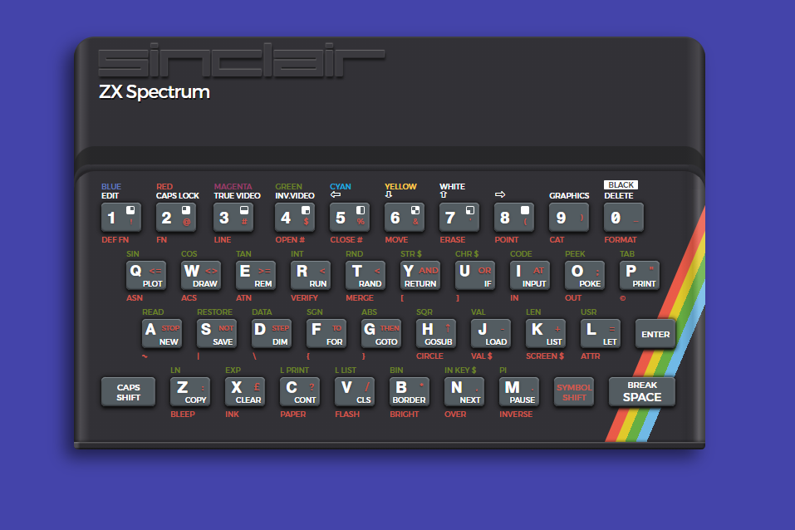Click the S SAVE key
Viewport: 795px width, 530px height.
tap(217, 334)
